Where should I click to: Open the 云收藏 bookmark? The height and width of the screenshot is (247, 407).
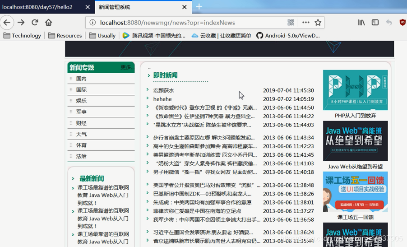click(221, 36)
